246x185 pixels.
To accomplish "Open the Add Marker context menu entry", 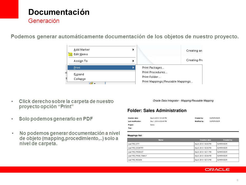I will (x=102, y=50).
